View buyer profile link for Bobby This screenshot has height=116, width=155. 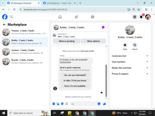87,51
